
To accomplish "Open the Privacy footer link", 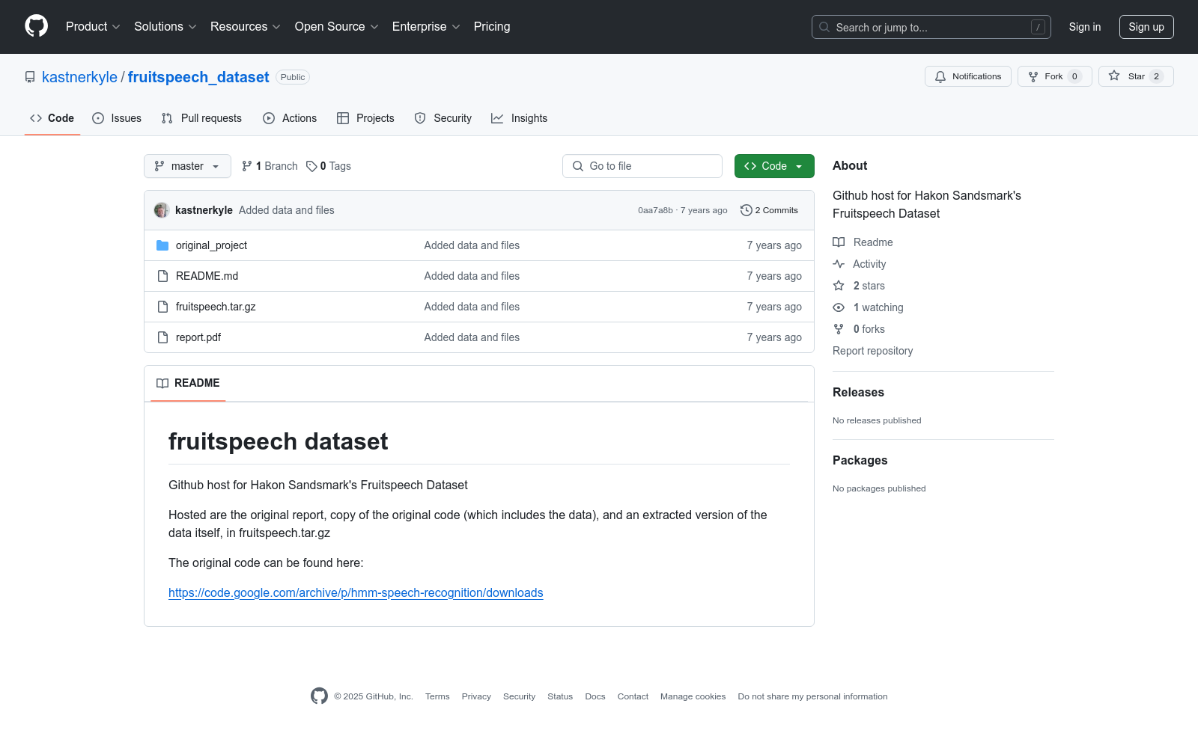I will coord(476,696).
